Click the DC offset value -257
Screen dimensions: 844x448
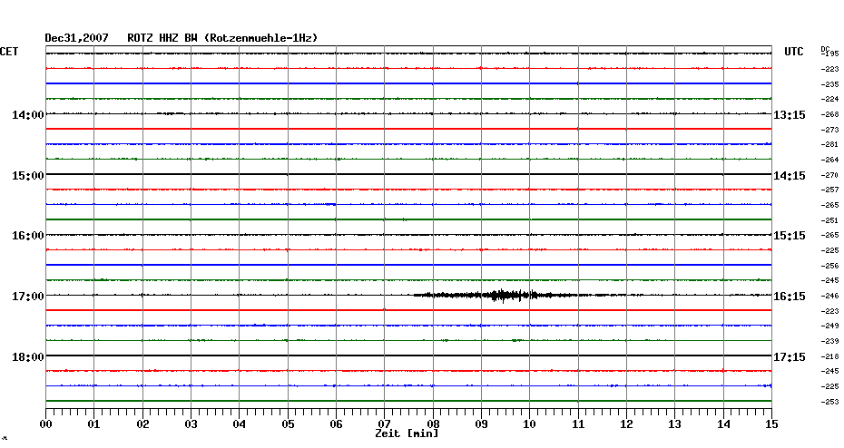[829, 190]
